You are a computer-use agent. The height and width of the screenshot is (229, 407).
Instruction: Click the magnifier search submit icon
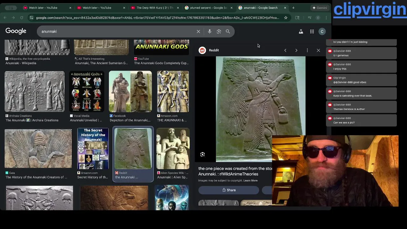(228, 31)
